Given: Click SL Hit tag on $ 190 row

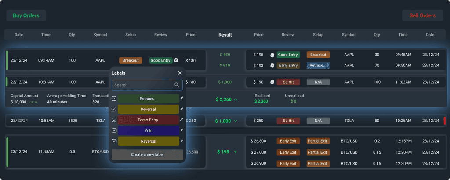Looking at the screenshot, I should (x=288, y=82).
